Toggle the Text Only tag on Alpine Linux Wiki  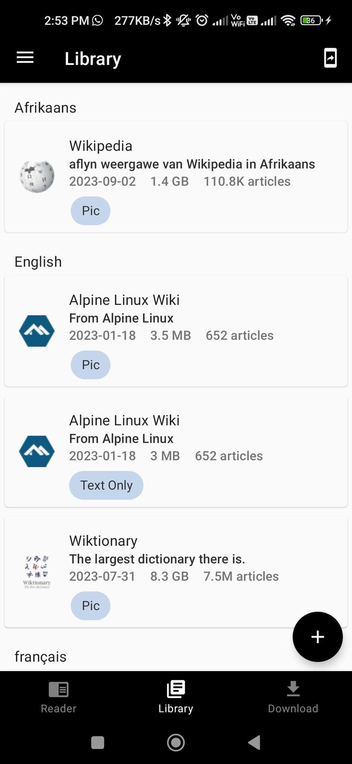coord(106,485)
